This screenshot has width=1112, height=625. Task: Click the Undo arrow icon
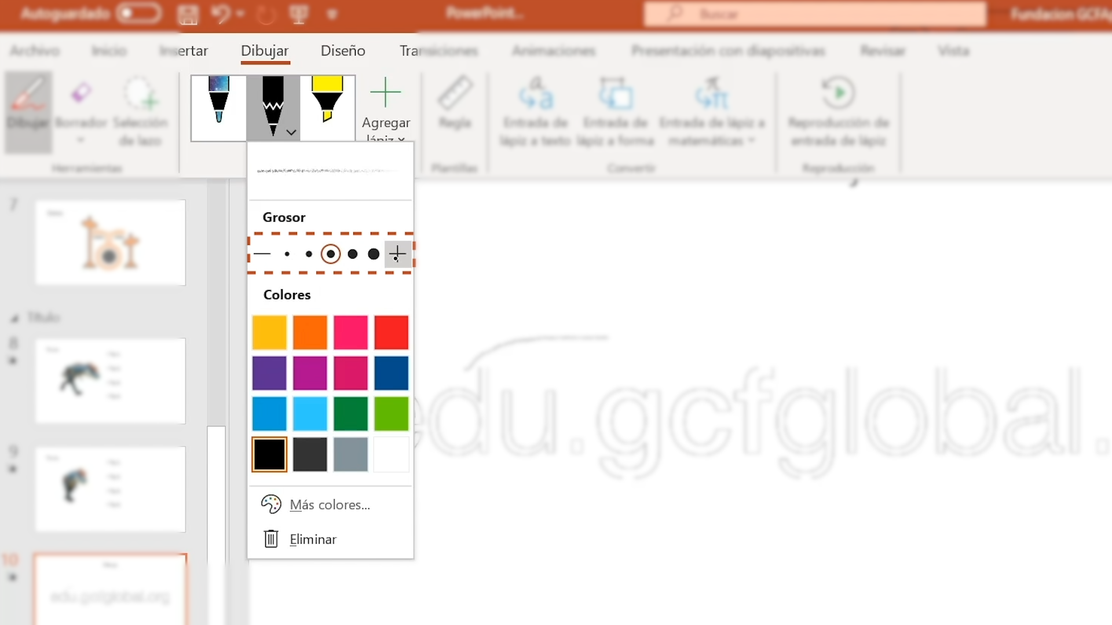coord(220,13)
